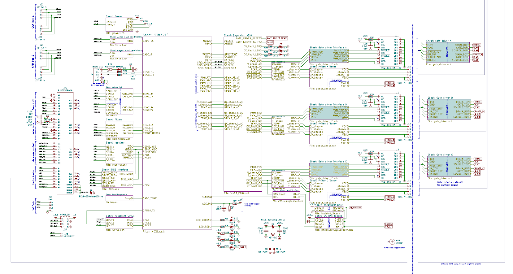Click the MP6 screw mounting hole symbol
This screenshot has height=274, width=513.
[x=392, y=242]
